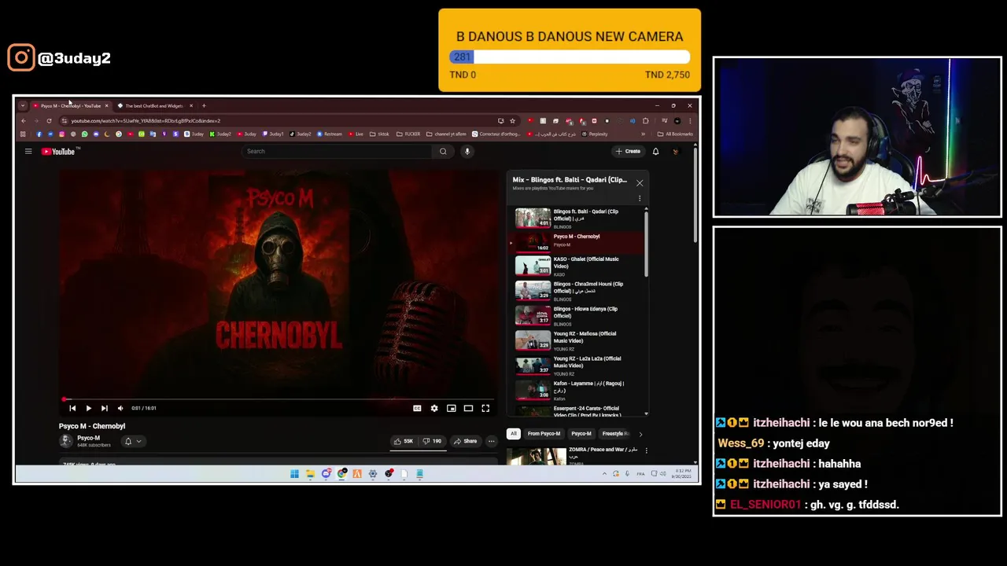Open File Explorer from the taskbar
The height and width of the screenshot is (566, 1007).
point(310,474)
